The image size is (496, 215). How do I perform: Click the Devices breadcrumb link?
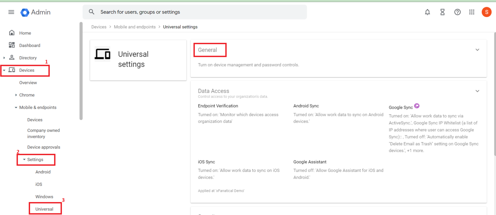99,27
